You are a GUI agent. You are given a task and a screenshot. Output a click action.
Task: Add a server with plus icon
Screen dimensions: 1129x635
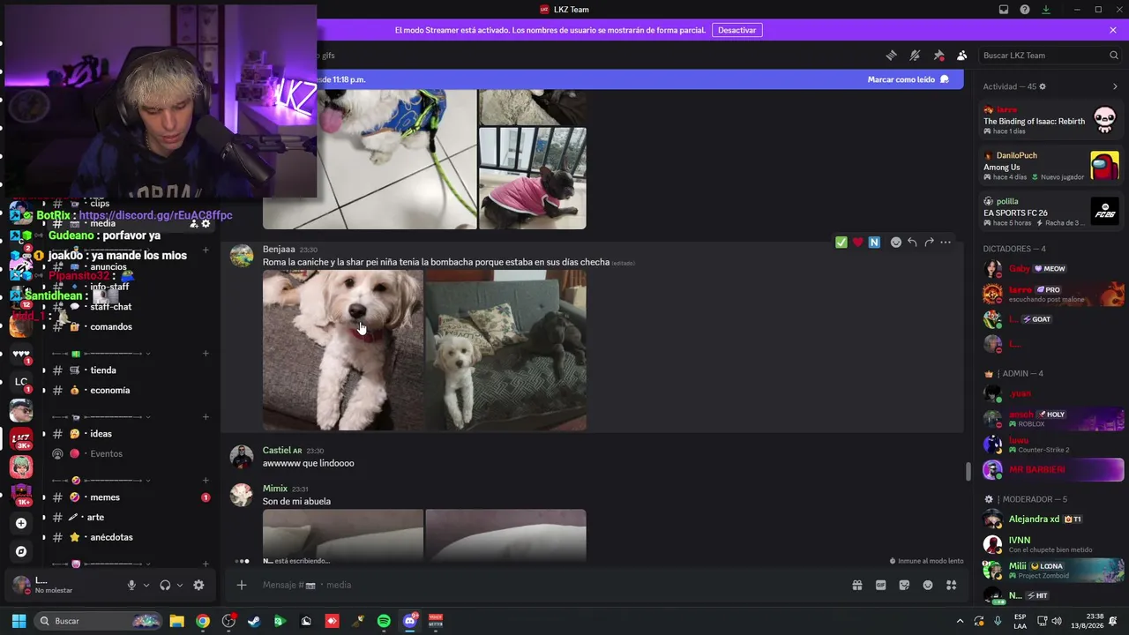click(x=21, y=523)
